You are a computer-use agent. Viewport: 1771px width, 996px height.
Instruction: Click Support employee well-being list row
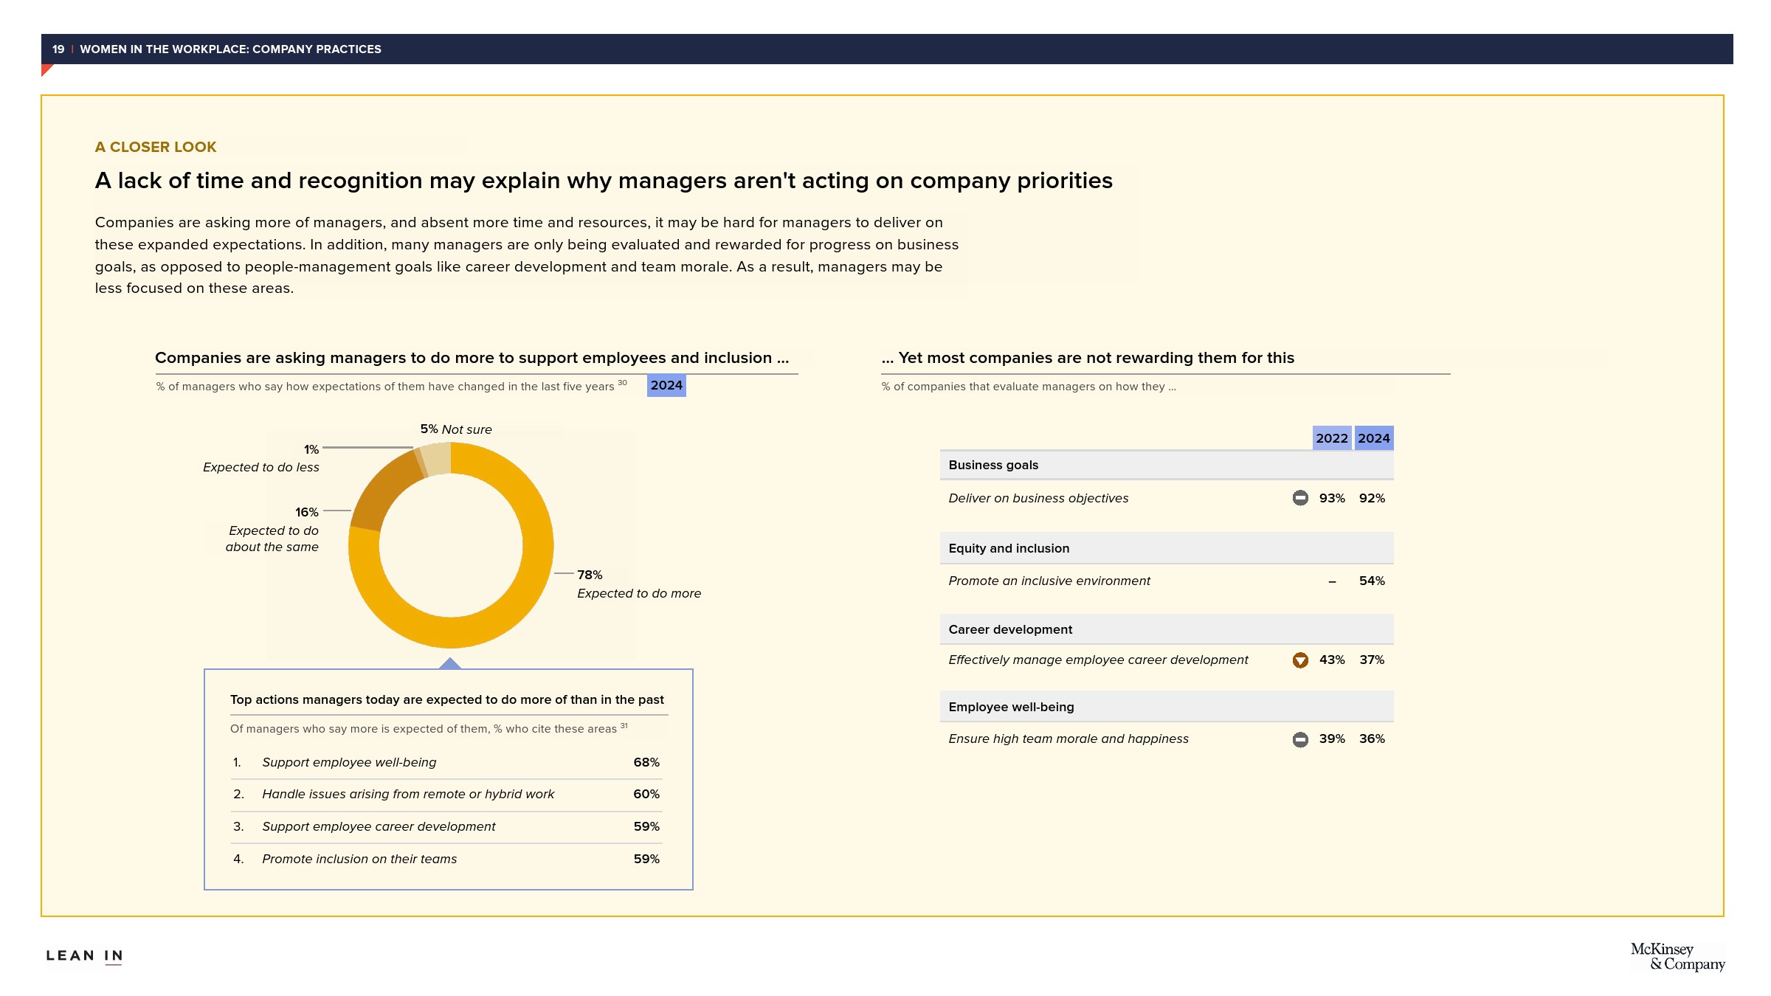[349, 762]
